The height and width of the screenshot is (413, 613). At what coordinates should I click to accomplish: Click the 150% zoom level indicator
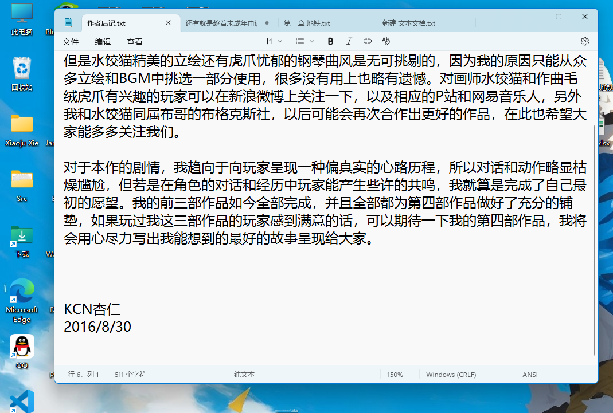395,374
